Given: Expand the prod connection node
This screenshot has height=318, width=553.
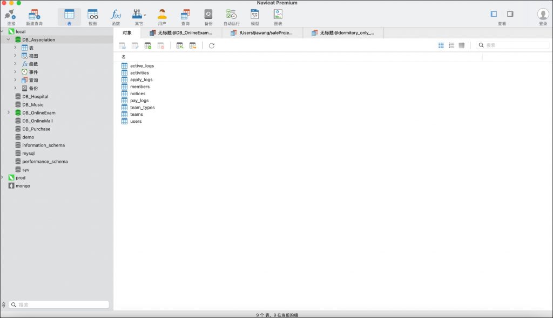Looking at the screenshot, I should [x=3, y=177].
